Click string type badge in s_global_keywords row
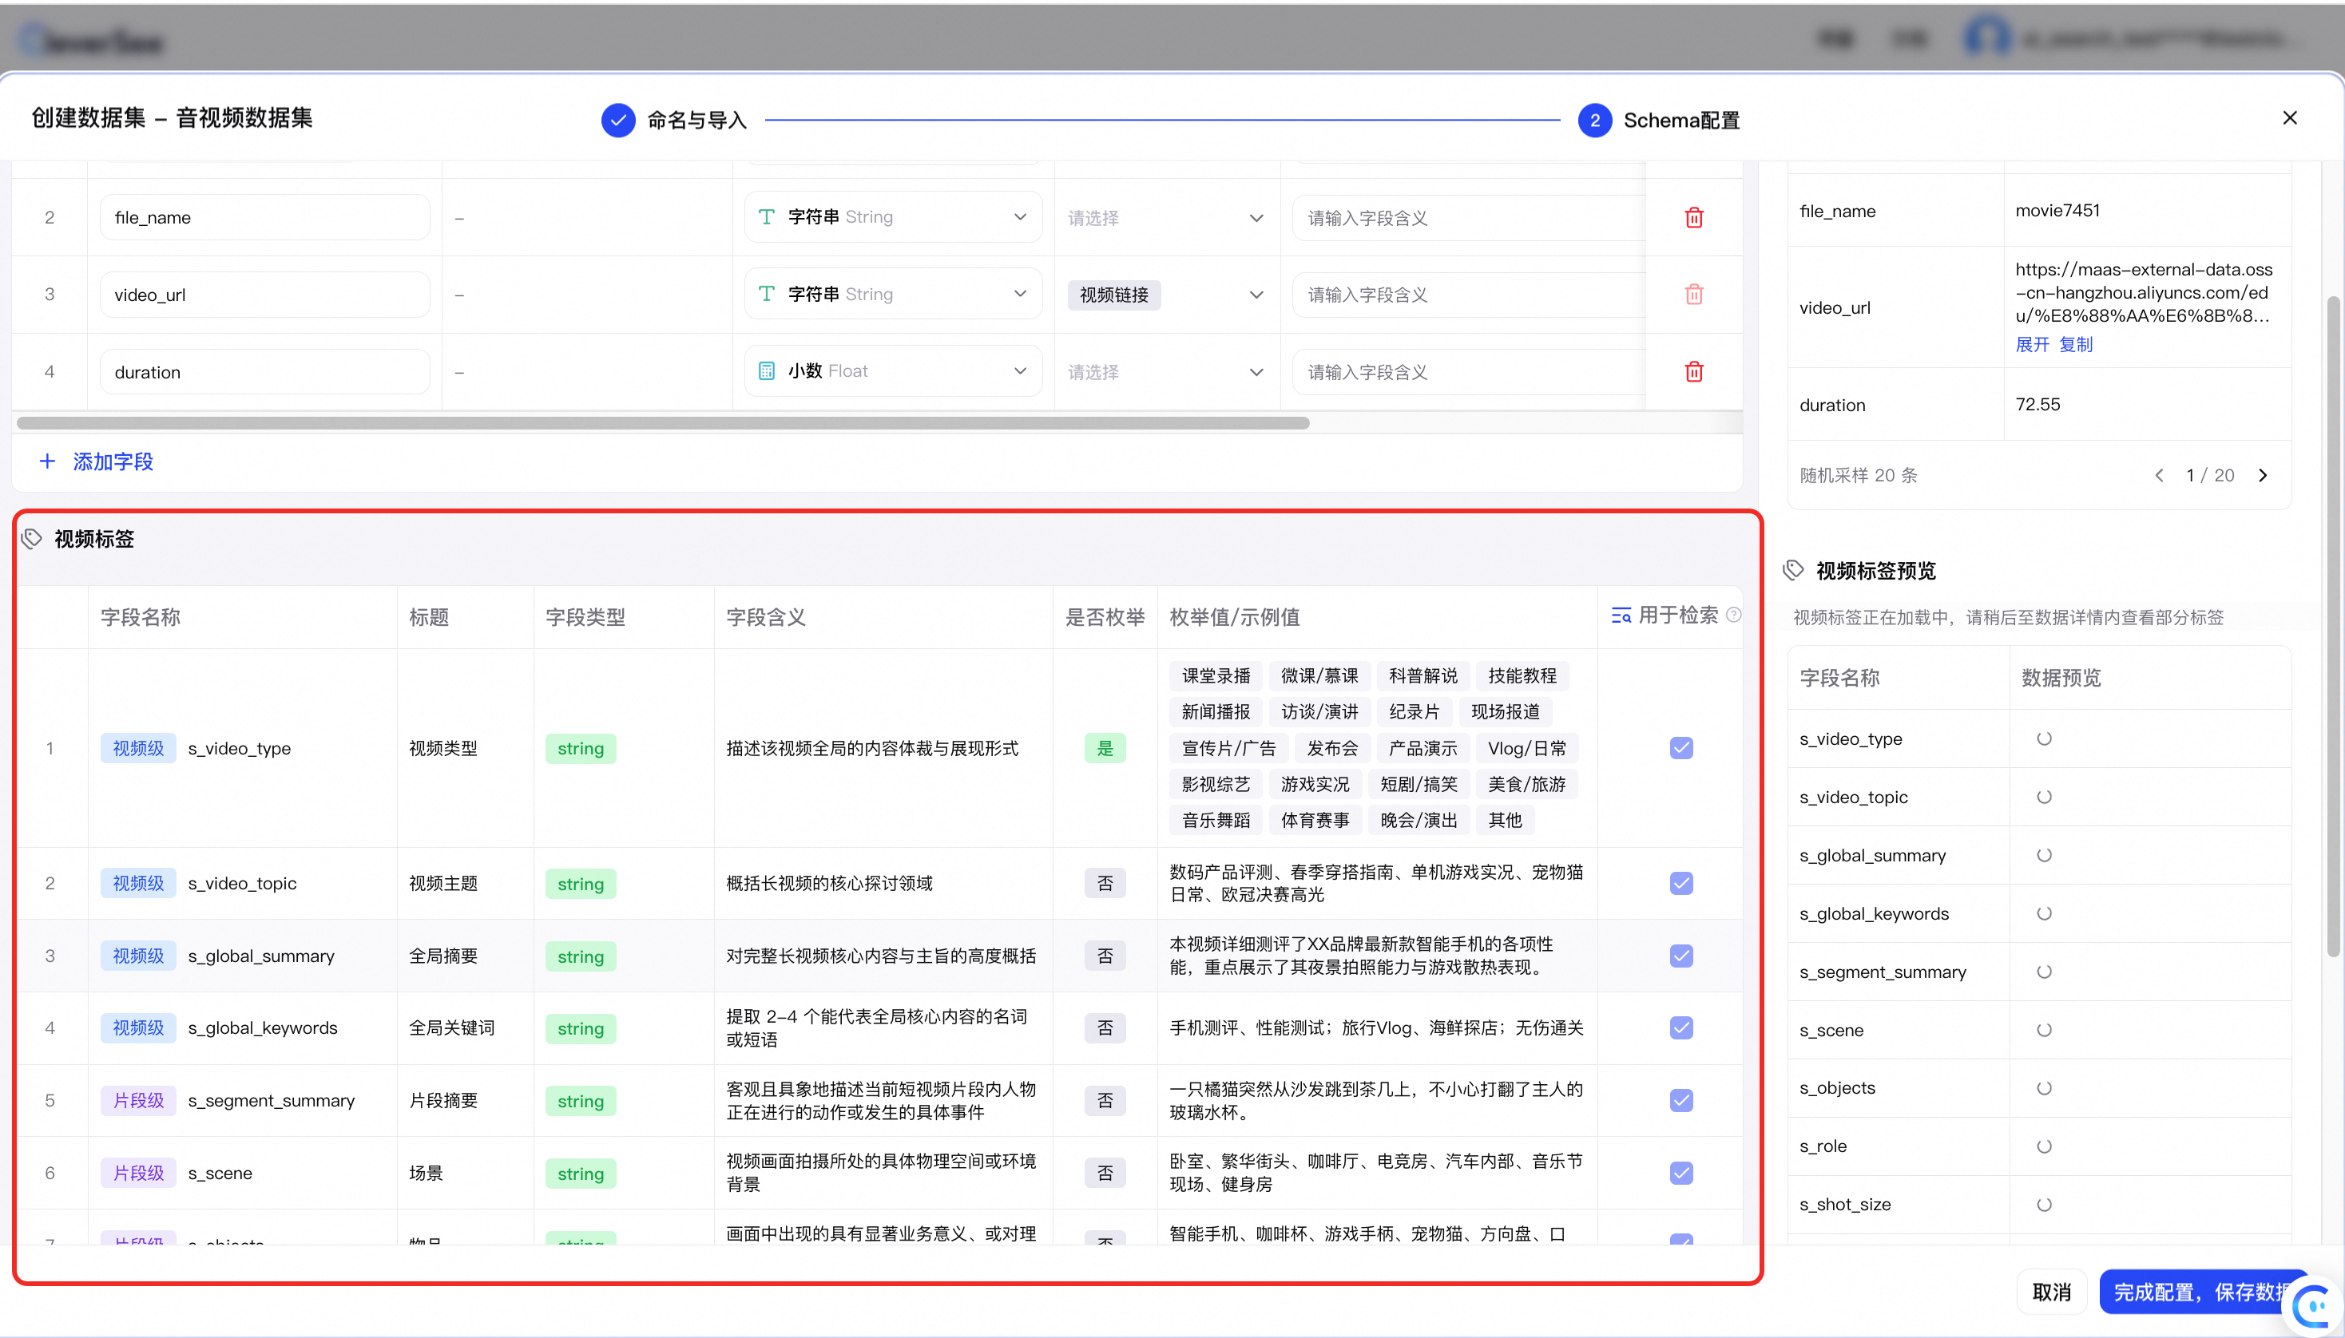Screen dimensions: 2345x1338 click(x=580, y=1028)
